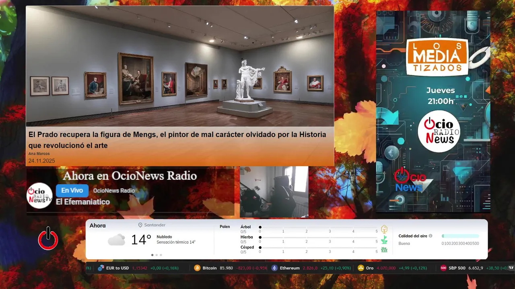This screenshot has width=515, height=289.
Task: Click the Sensación térmica 14° text
Action: click(x=176, y=242)
